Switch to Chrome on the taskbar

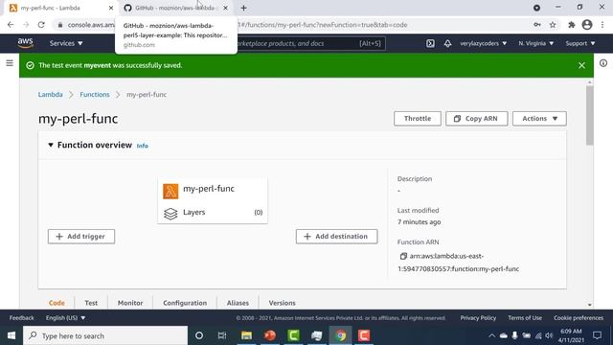tap(341, 335)
